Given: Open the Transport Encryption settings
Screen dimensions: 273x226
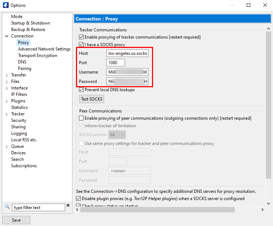Looking at the screenshot, I should click(37, 56).
